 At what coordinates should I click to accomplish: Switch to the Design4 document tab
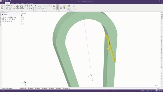(x=45, y=88)
